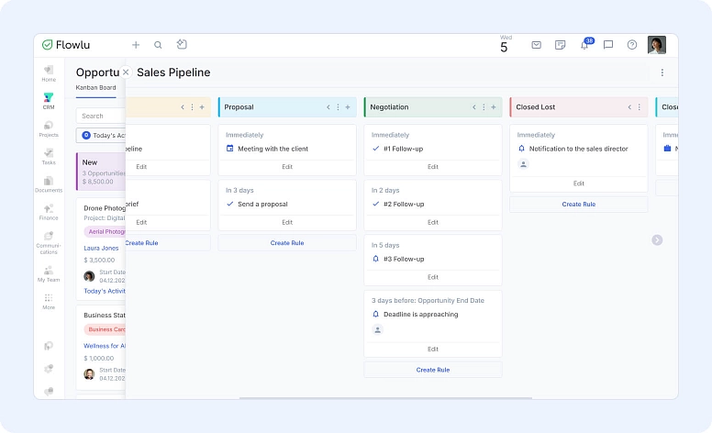Screen dimensions: 712x433
Task: Click the #1 Follow-up rule title
Action: click(403, 149)
